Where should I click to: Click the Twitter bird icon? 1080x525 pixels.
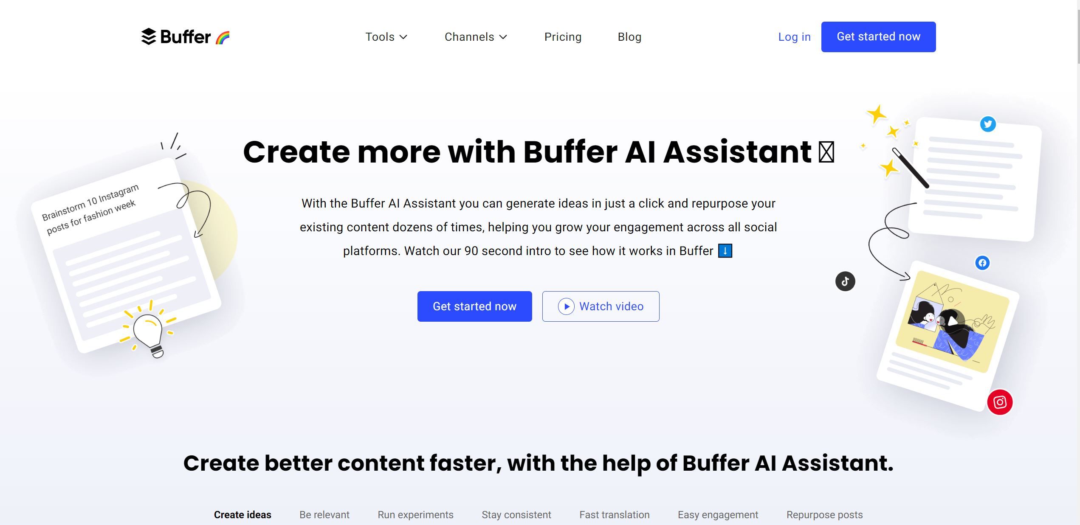988,124
